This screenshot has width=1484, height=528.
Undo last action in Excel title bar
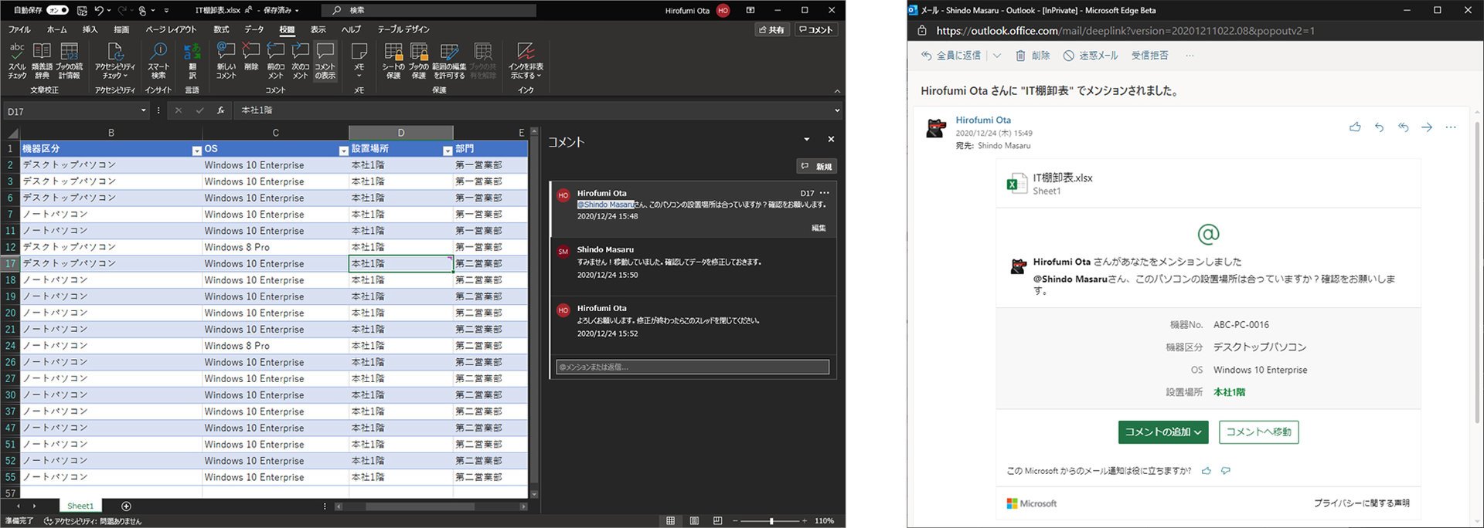pos(99,10)
